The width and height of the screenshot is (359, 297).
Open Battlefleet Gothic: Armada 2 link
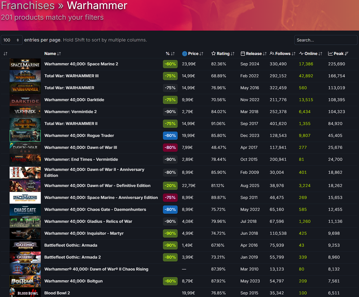pos(72,257)
